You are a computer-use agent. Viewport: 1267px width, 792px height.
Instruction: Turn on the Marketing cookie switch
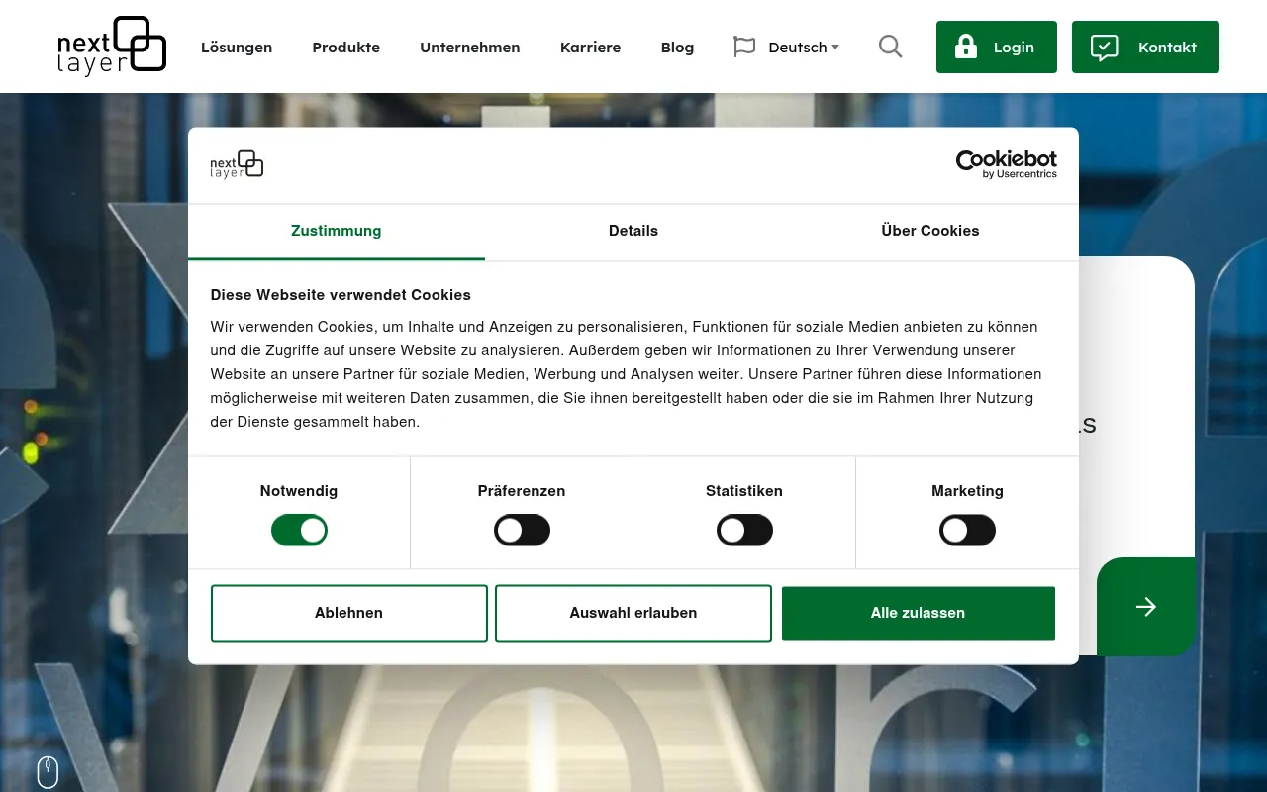pyautogui.click(x=967, y=530)
